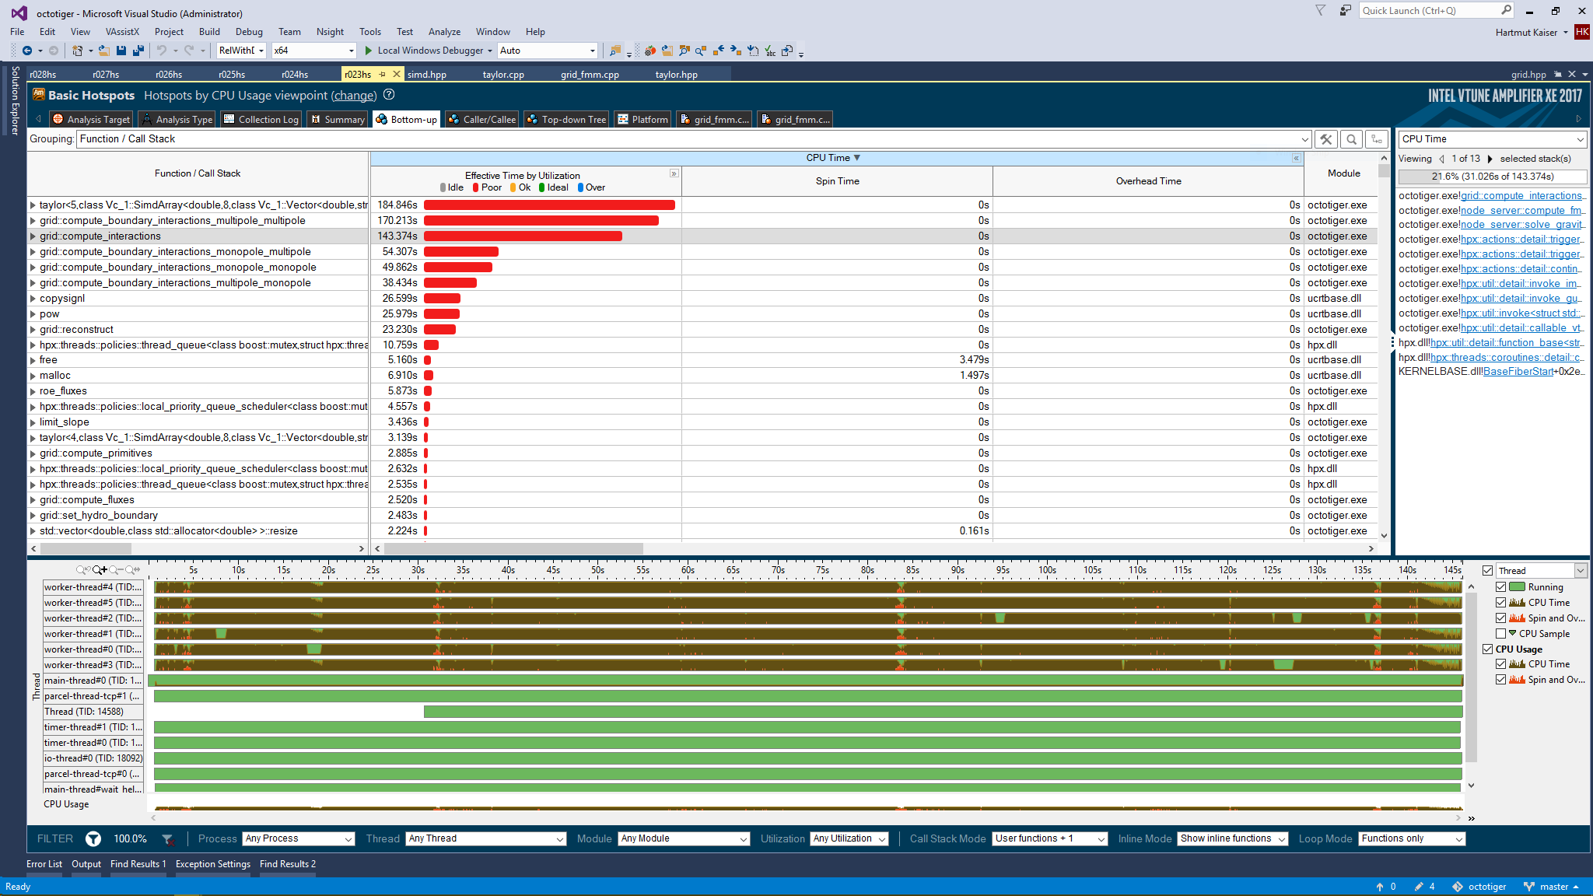The width and height of the screenshot is (1593, 896).
Task: Open the x64 platform dropdown
Action: (x=313, y=51)
